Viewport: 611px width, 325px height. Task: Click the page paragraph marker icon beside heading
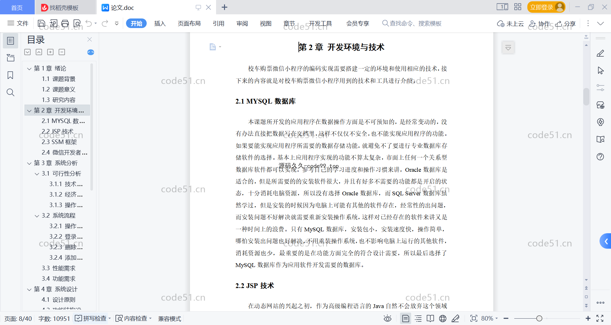coord(213,47)
